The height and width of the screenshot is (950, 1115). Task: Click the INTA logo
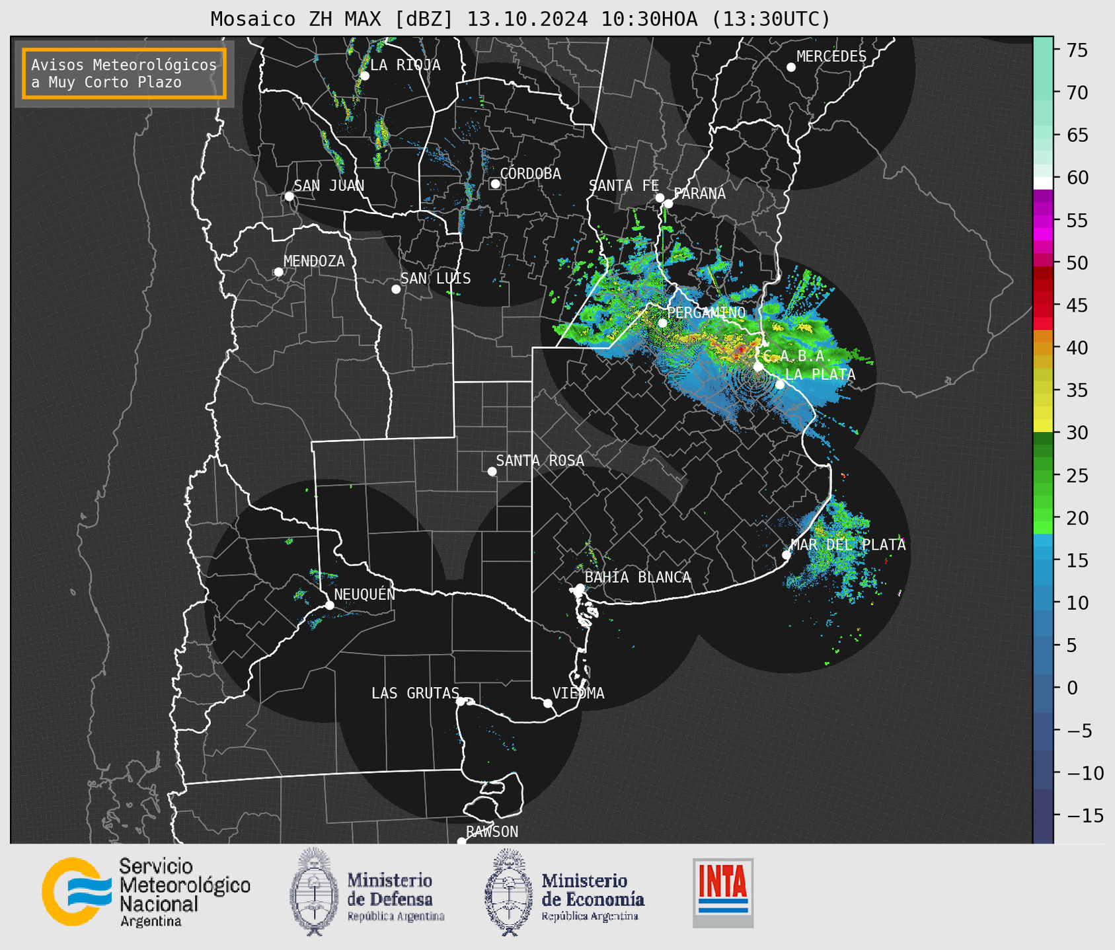pos(723,893)
